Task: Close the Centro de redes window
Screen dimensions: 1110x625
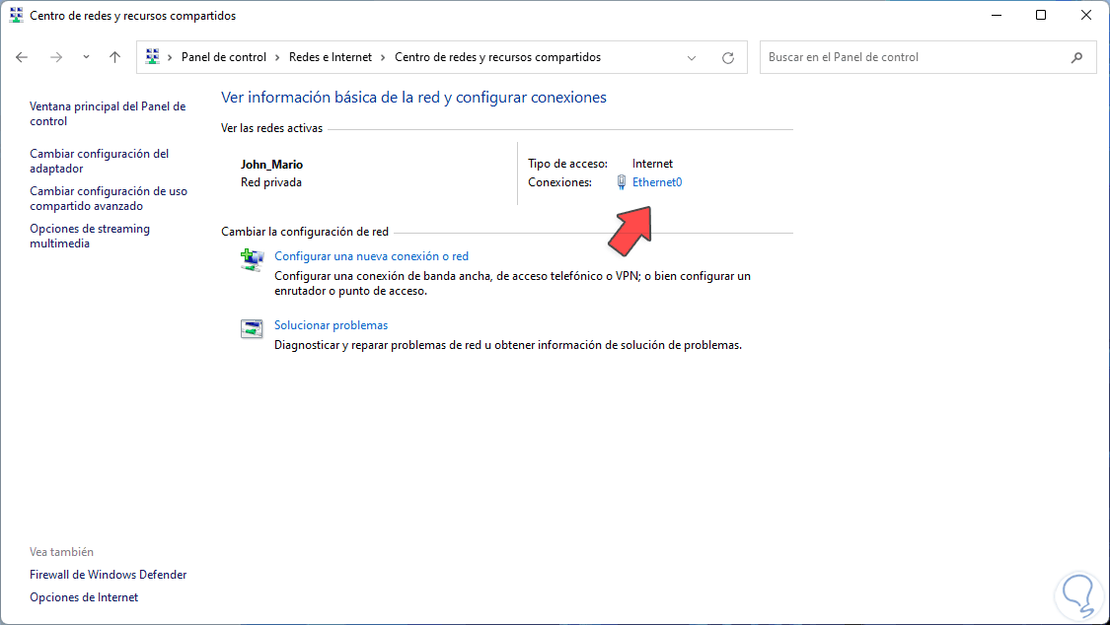Action: (x=1086, y=16)
